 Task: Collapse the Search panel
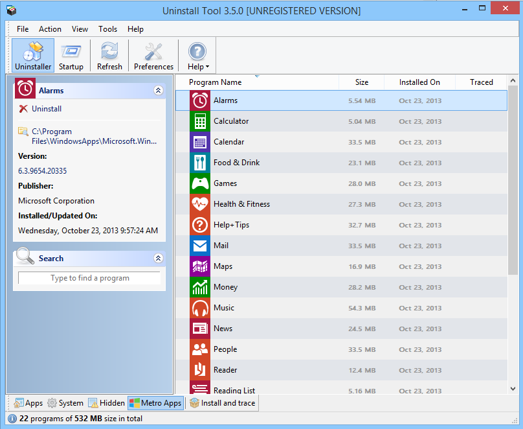point(158,258)
